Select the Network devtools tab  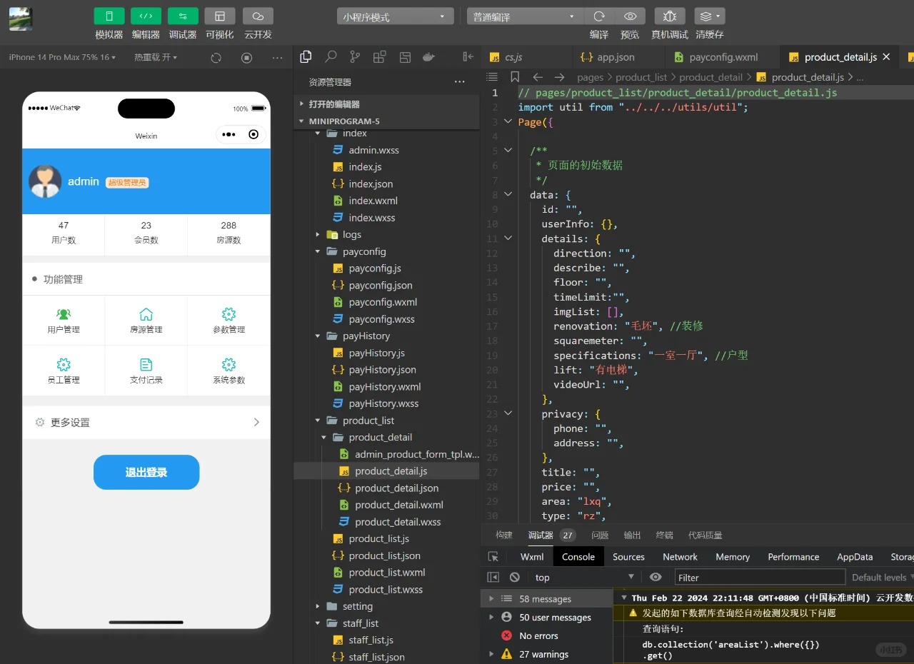(x=680, y=557)
